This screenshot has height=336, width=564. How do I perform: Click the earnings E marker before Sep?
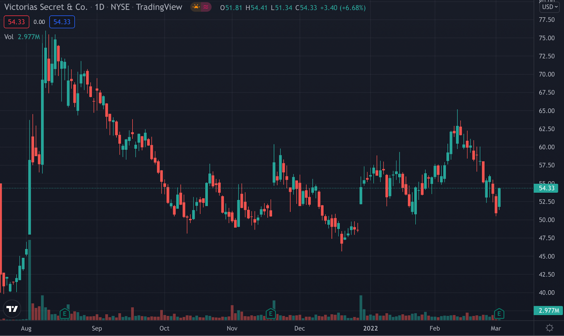click(x=65, y=313)
